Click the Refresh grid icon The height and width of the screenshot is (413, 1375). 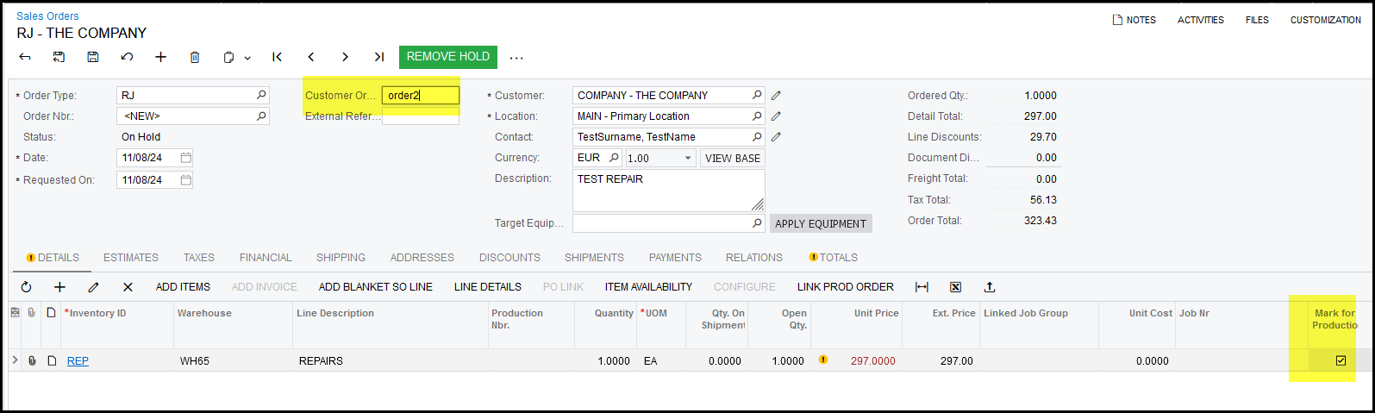(x=26, y=287)
